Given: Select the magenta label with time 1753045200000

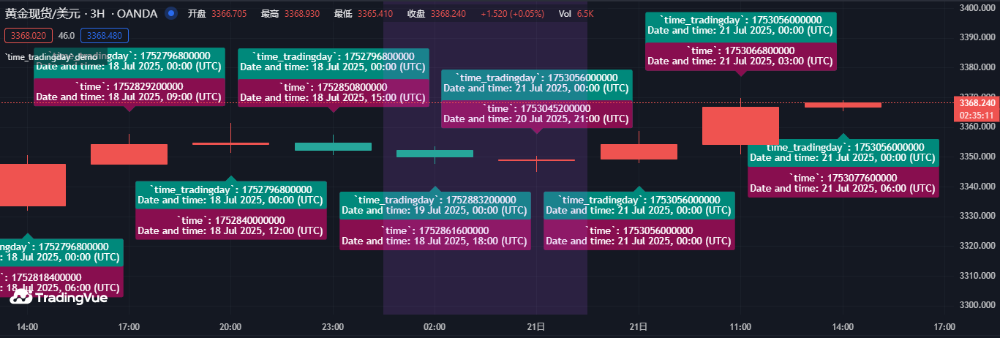Looking at the screenshot, I should pos(536,114).
